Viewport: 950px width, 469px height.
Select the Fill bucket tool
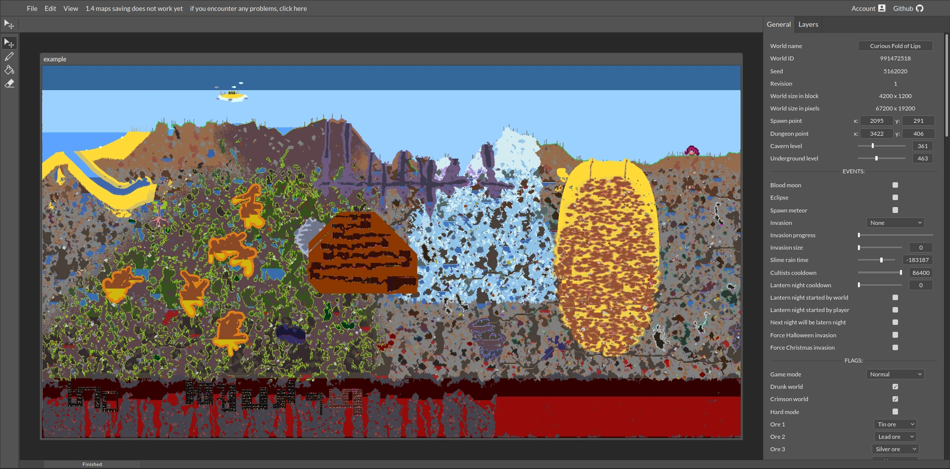click(x=9, y=70)
